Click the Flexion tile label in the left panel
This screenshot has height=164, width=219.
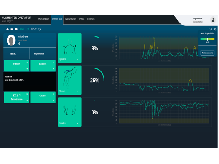click(x=17, y=64)
